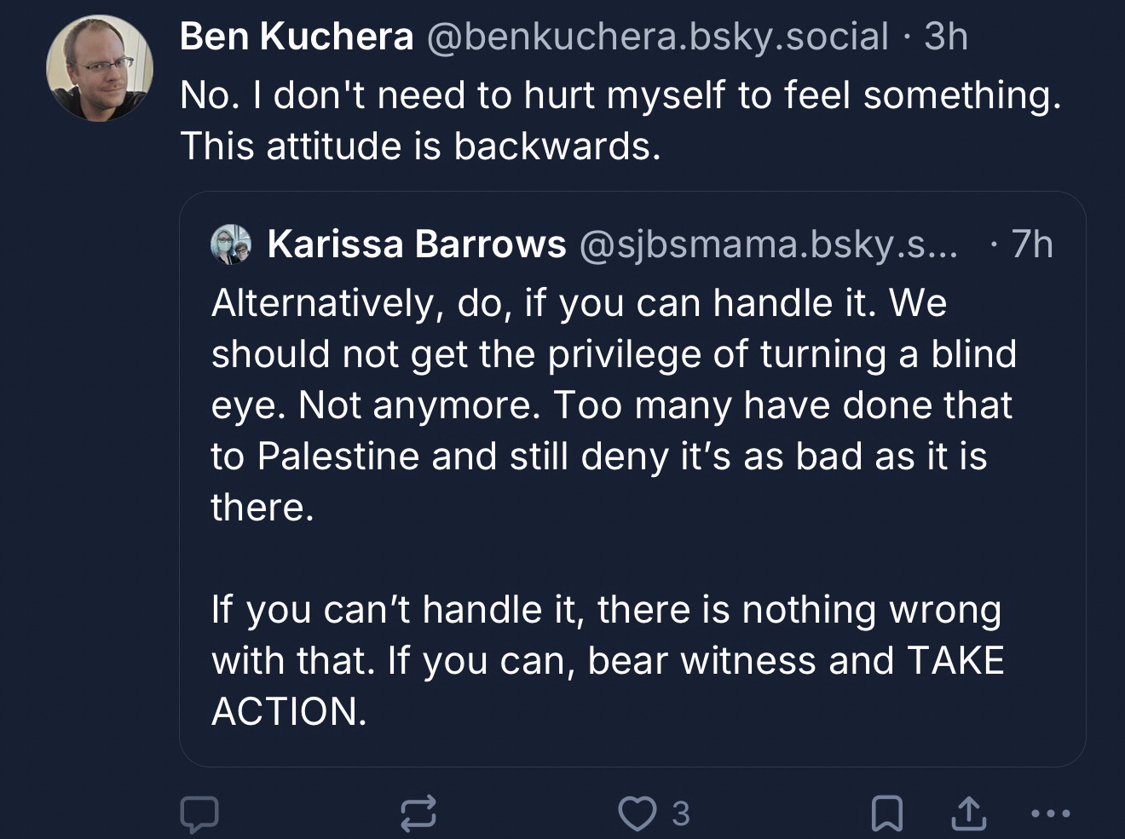Image resolution: width=1125 pixels, height=839 pixels.
Task: Click the empty bottom edge of the quoted post card
Action: tap(632, 751)
